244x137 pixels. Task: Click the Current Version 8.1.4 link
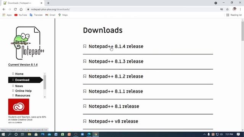(23, 65)
